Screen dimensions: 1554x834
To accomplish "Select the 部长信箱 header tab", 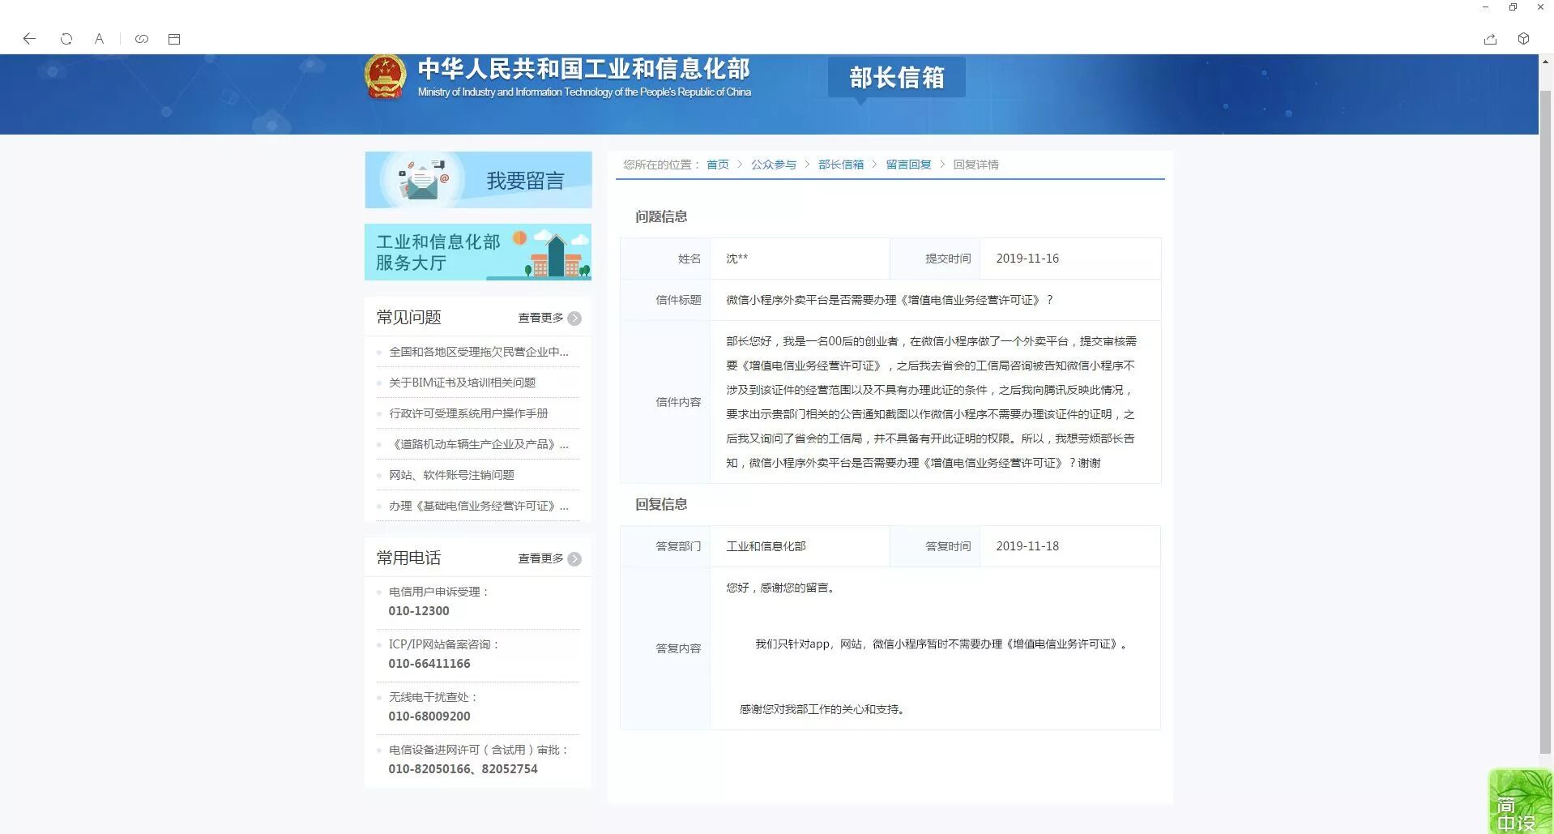I will (896, 78).
